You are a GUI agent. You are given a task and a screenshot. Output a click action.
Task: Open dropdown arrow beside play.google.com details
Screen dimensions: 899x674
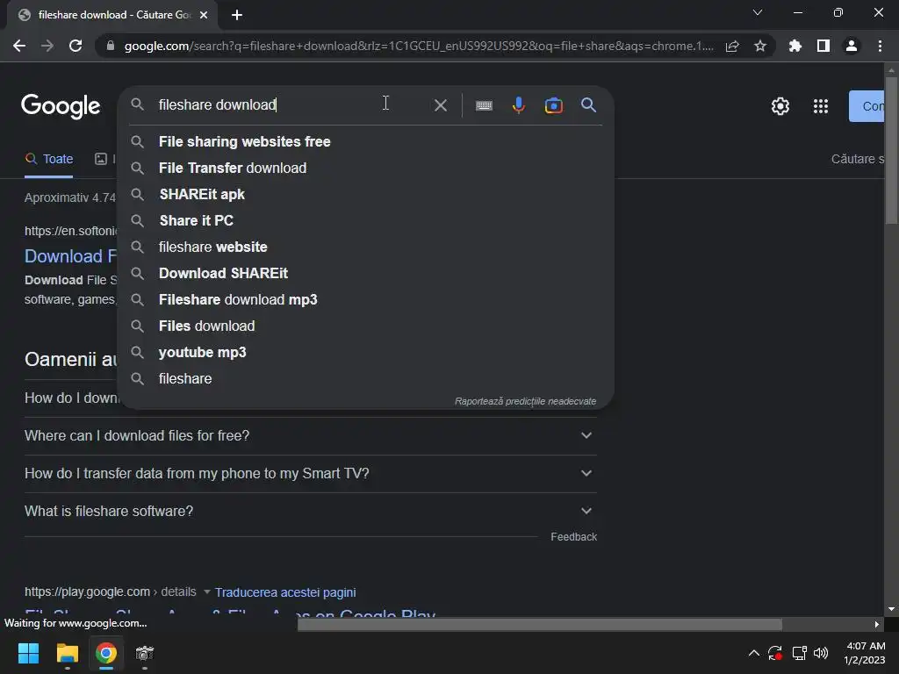[x=206, y=592]
